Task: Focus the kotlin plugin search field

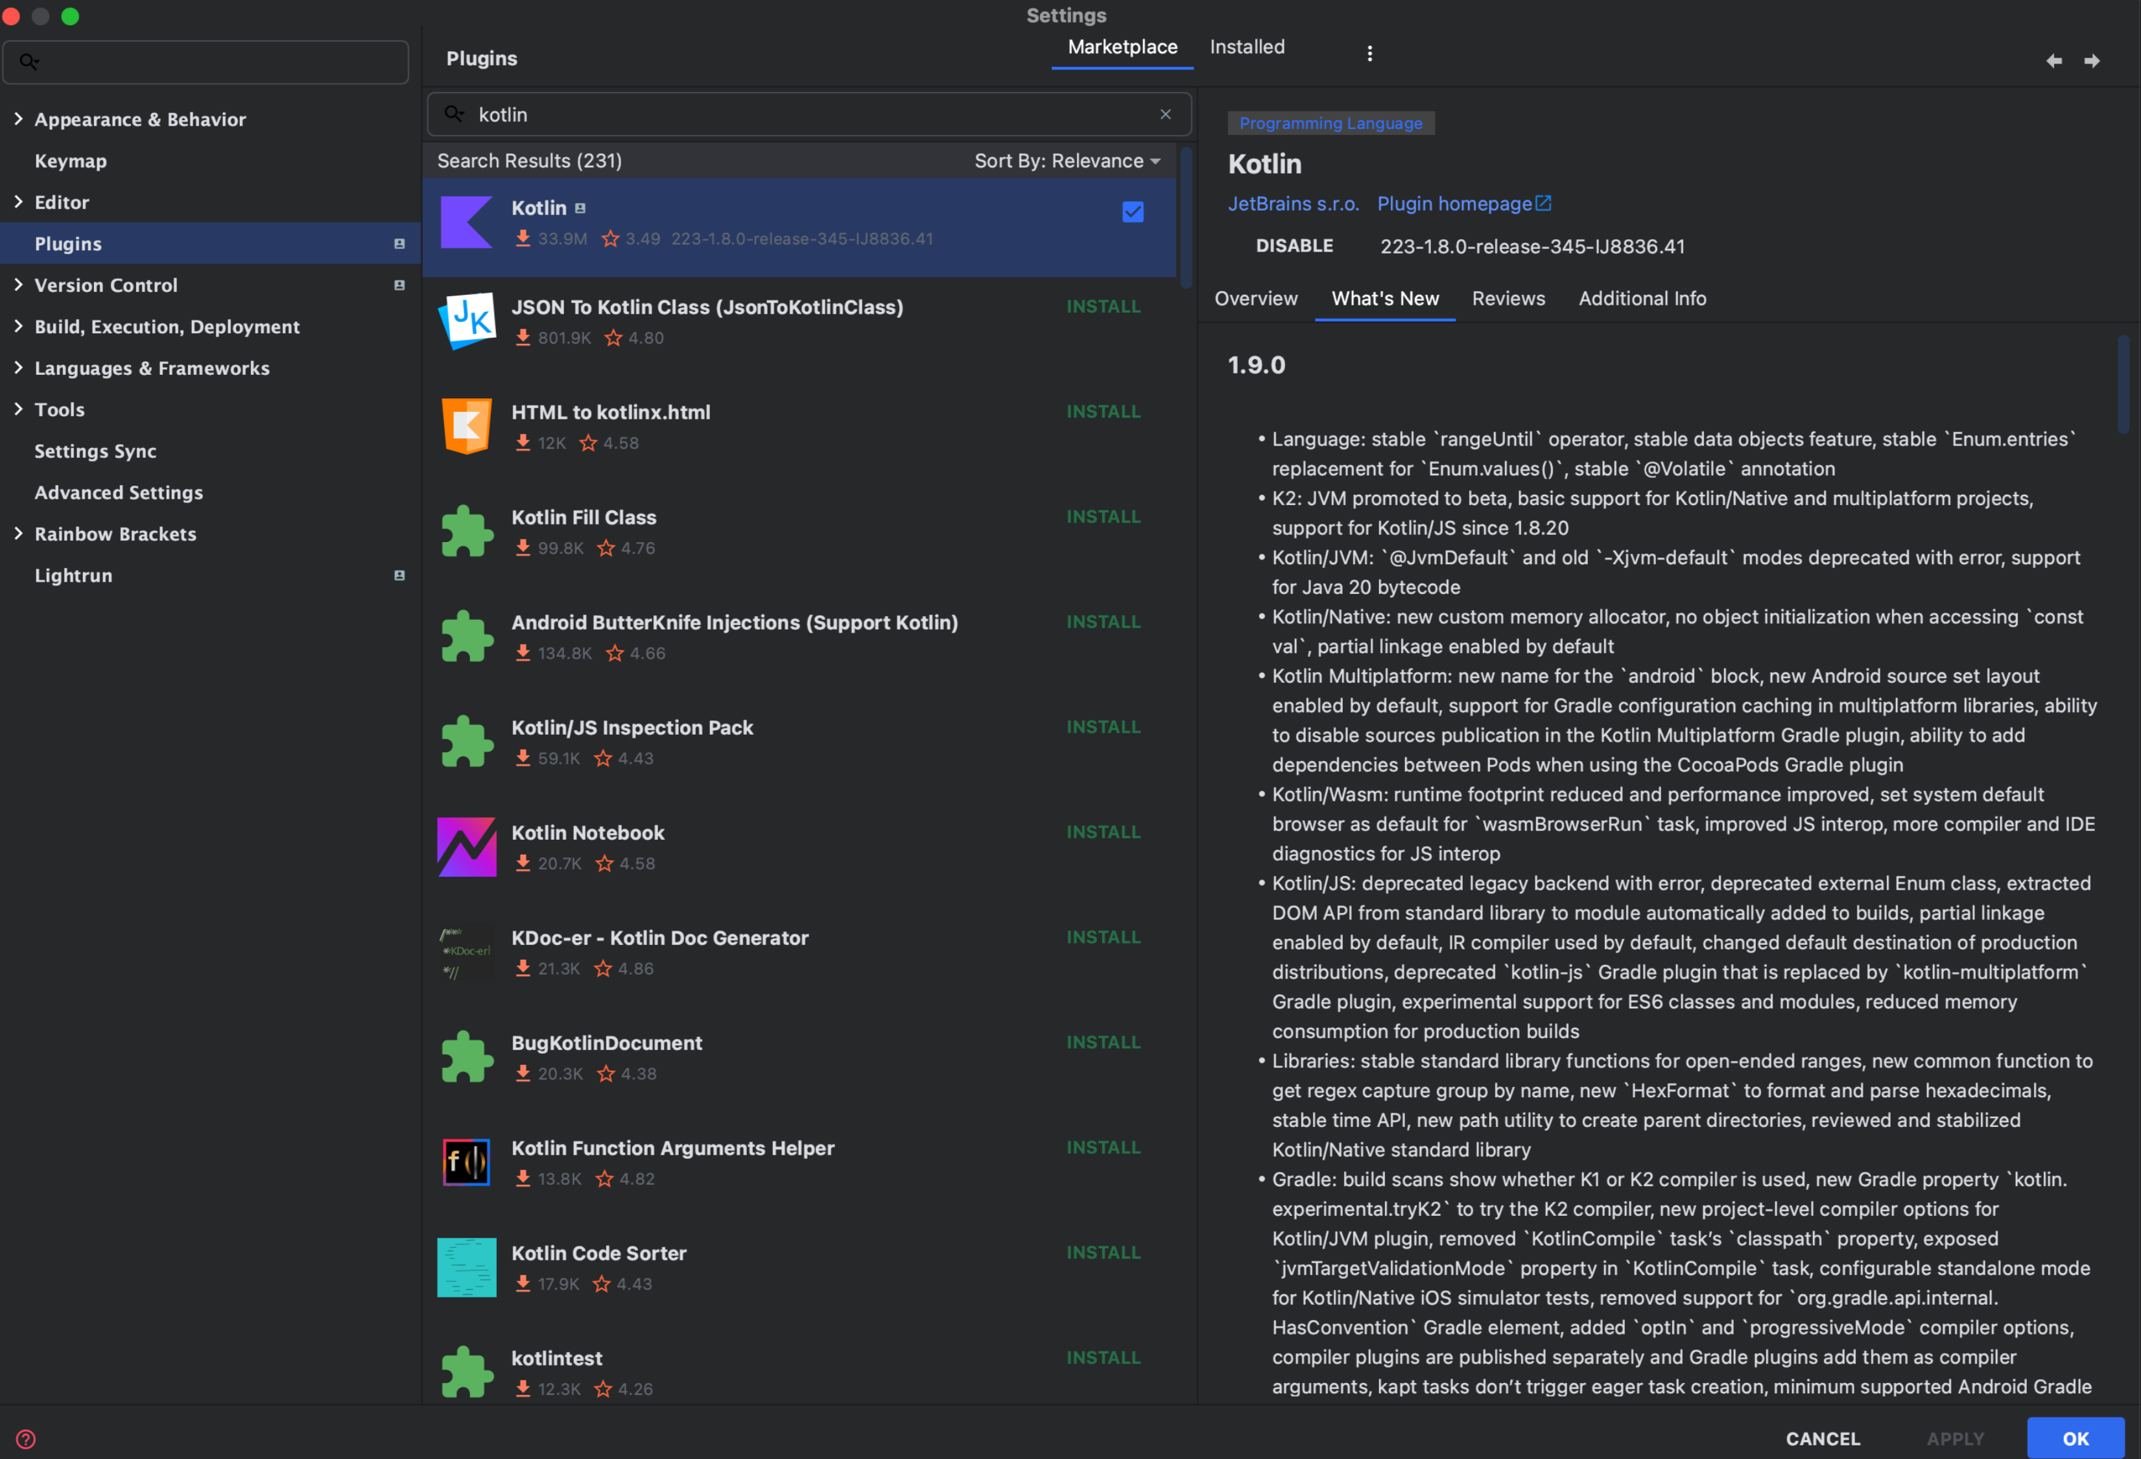Action: [x=809, y=114]
